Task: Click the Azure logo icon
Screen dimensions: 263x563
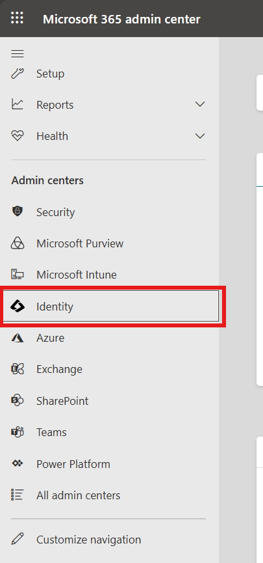Action: [17, 338]
